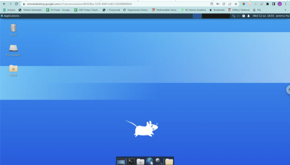Click the open-in-app icon in address bar
The height and width of the screenshot is (165, 290).
(x=224, y=4)
